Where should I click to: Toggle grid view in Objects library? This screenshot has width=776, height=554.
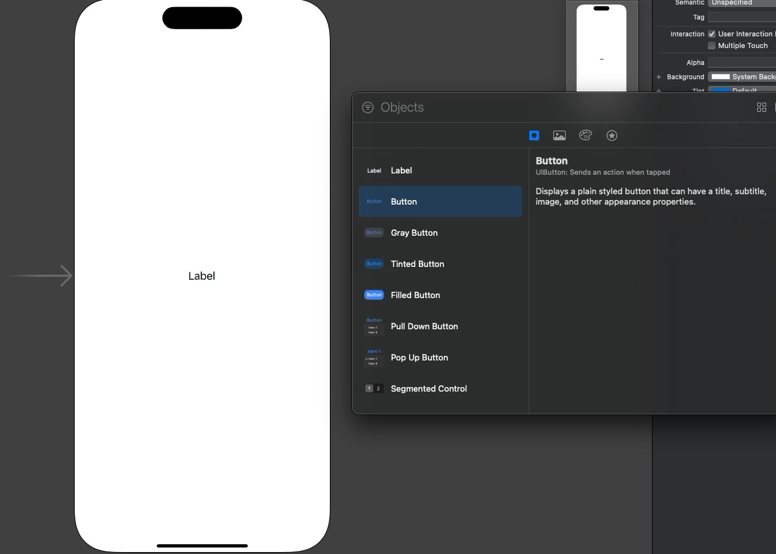click(762, 107)
